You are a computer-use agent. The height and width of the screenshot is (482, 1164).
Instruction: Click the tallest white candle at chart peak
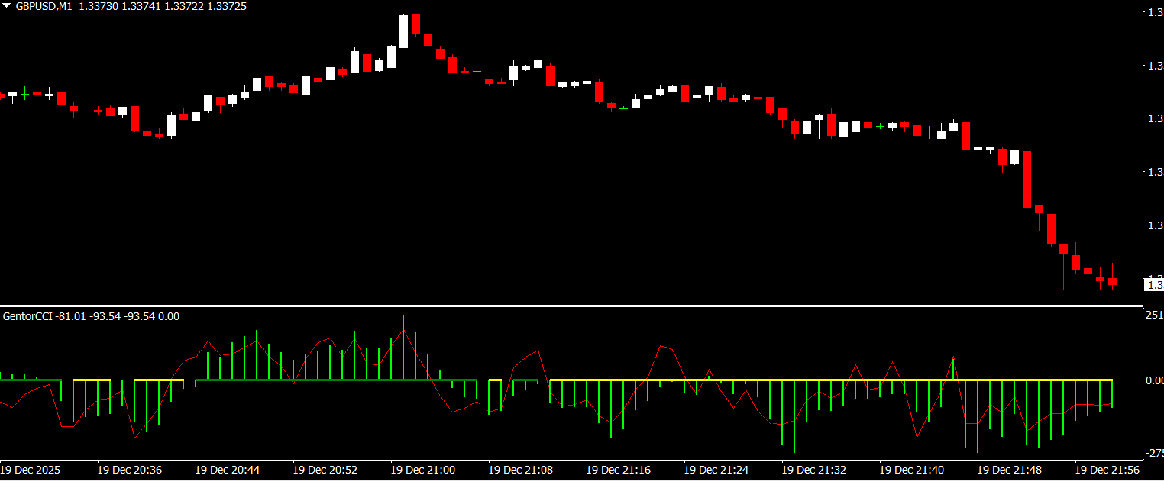(404, 31)
